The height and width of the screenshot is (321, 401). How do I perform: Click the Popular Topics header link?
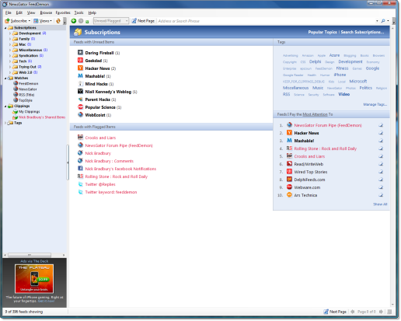tap(323, 32)
